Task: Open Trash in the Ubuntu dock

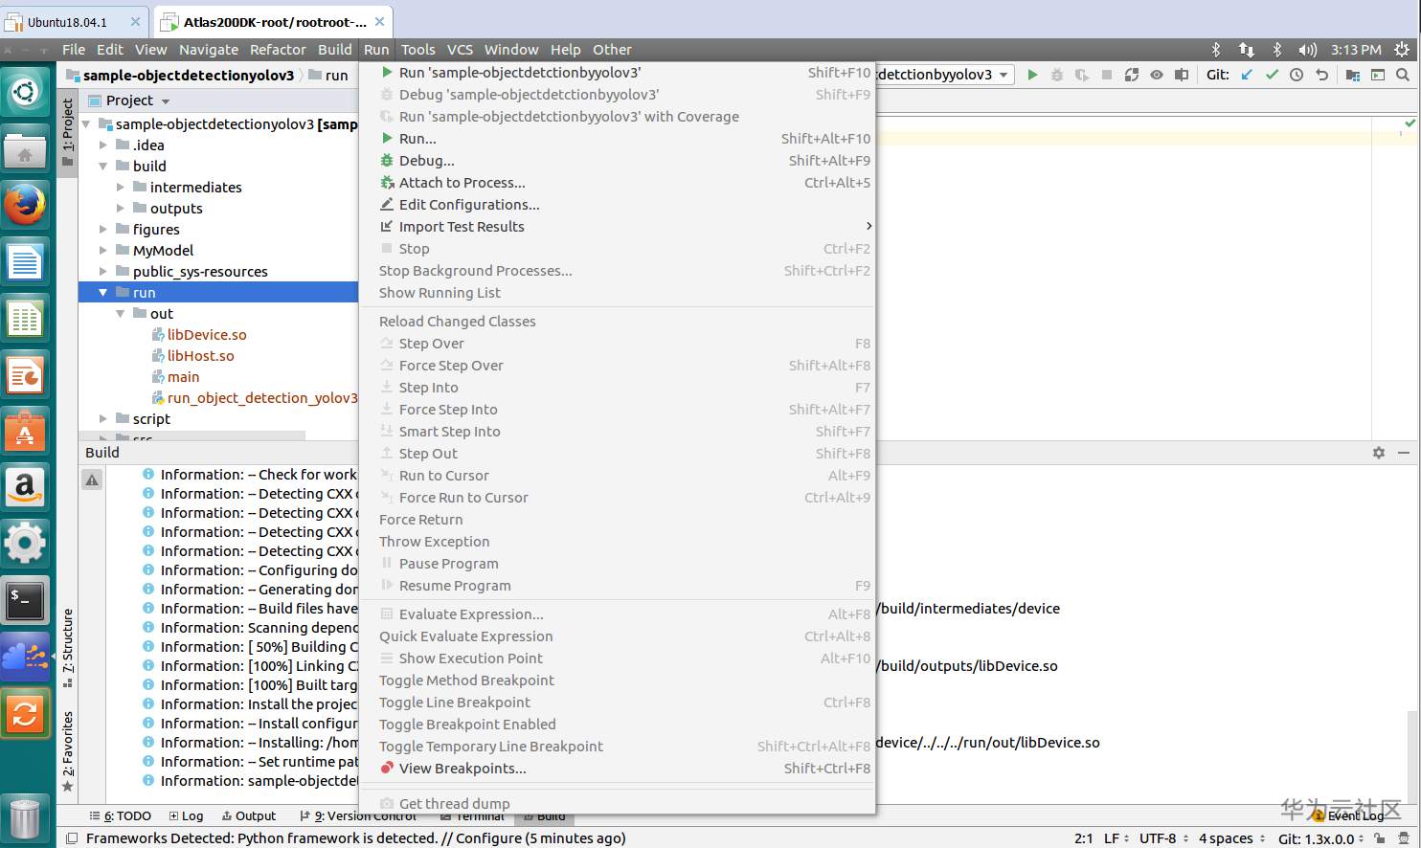Action: 25,818
